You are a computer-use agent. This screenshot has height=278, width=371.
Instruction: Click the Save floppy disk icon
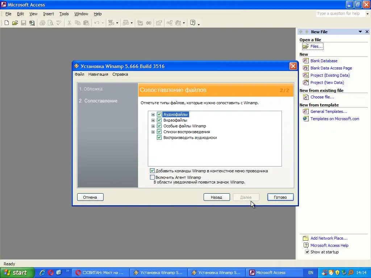pyautogui.click(x=24, y=23)
